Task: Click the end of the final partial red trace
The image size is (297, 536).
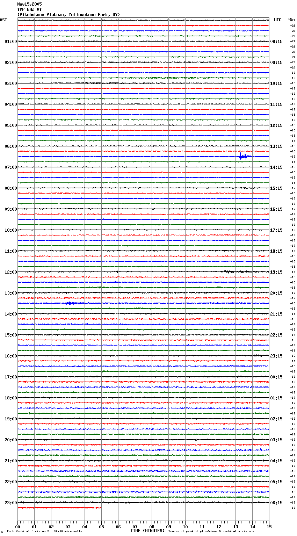Action: 101,508
